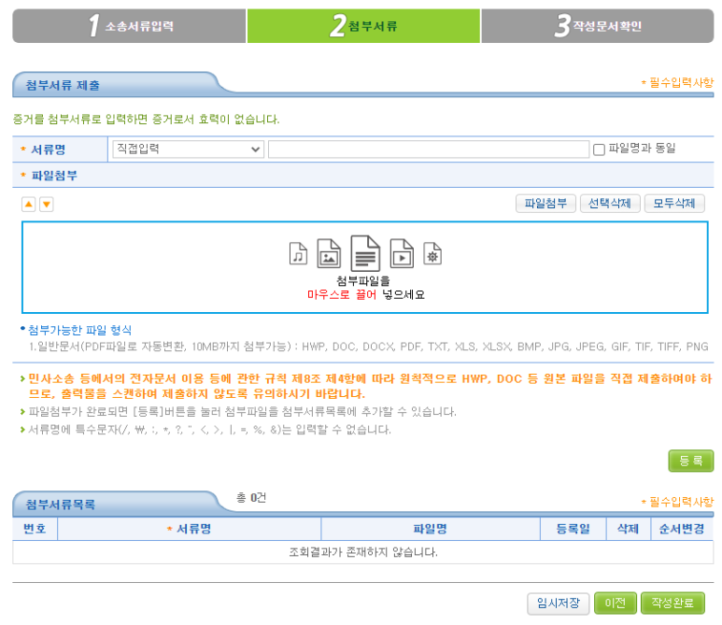Image resolution: width=722 pixels, height=625 pixels.
Task: Click the 파일명 column header
Action: (x=430, y=529)
